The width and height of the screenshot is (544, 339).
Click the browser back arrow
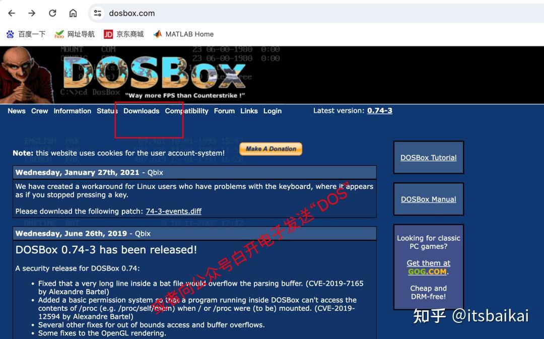tap(11, 13)
